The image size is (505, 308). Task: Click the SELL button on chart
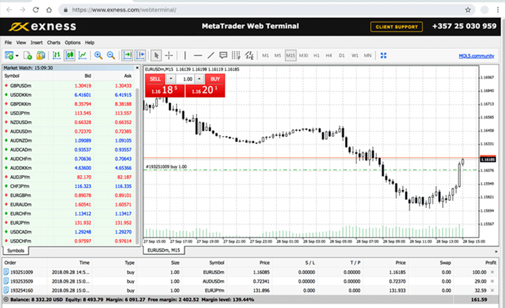coord(155,79)
